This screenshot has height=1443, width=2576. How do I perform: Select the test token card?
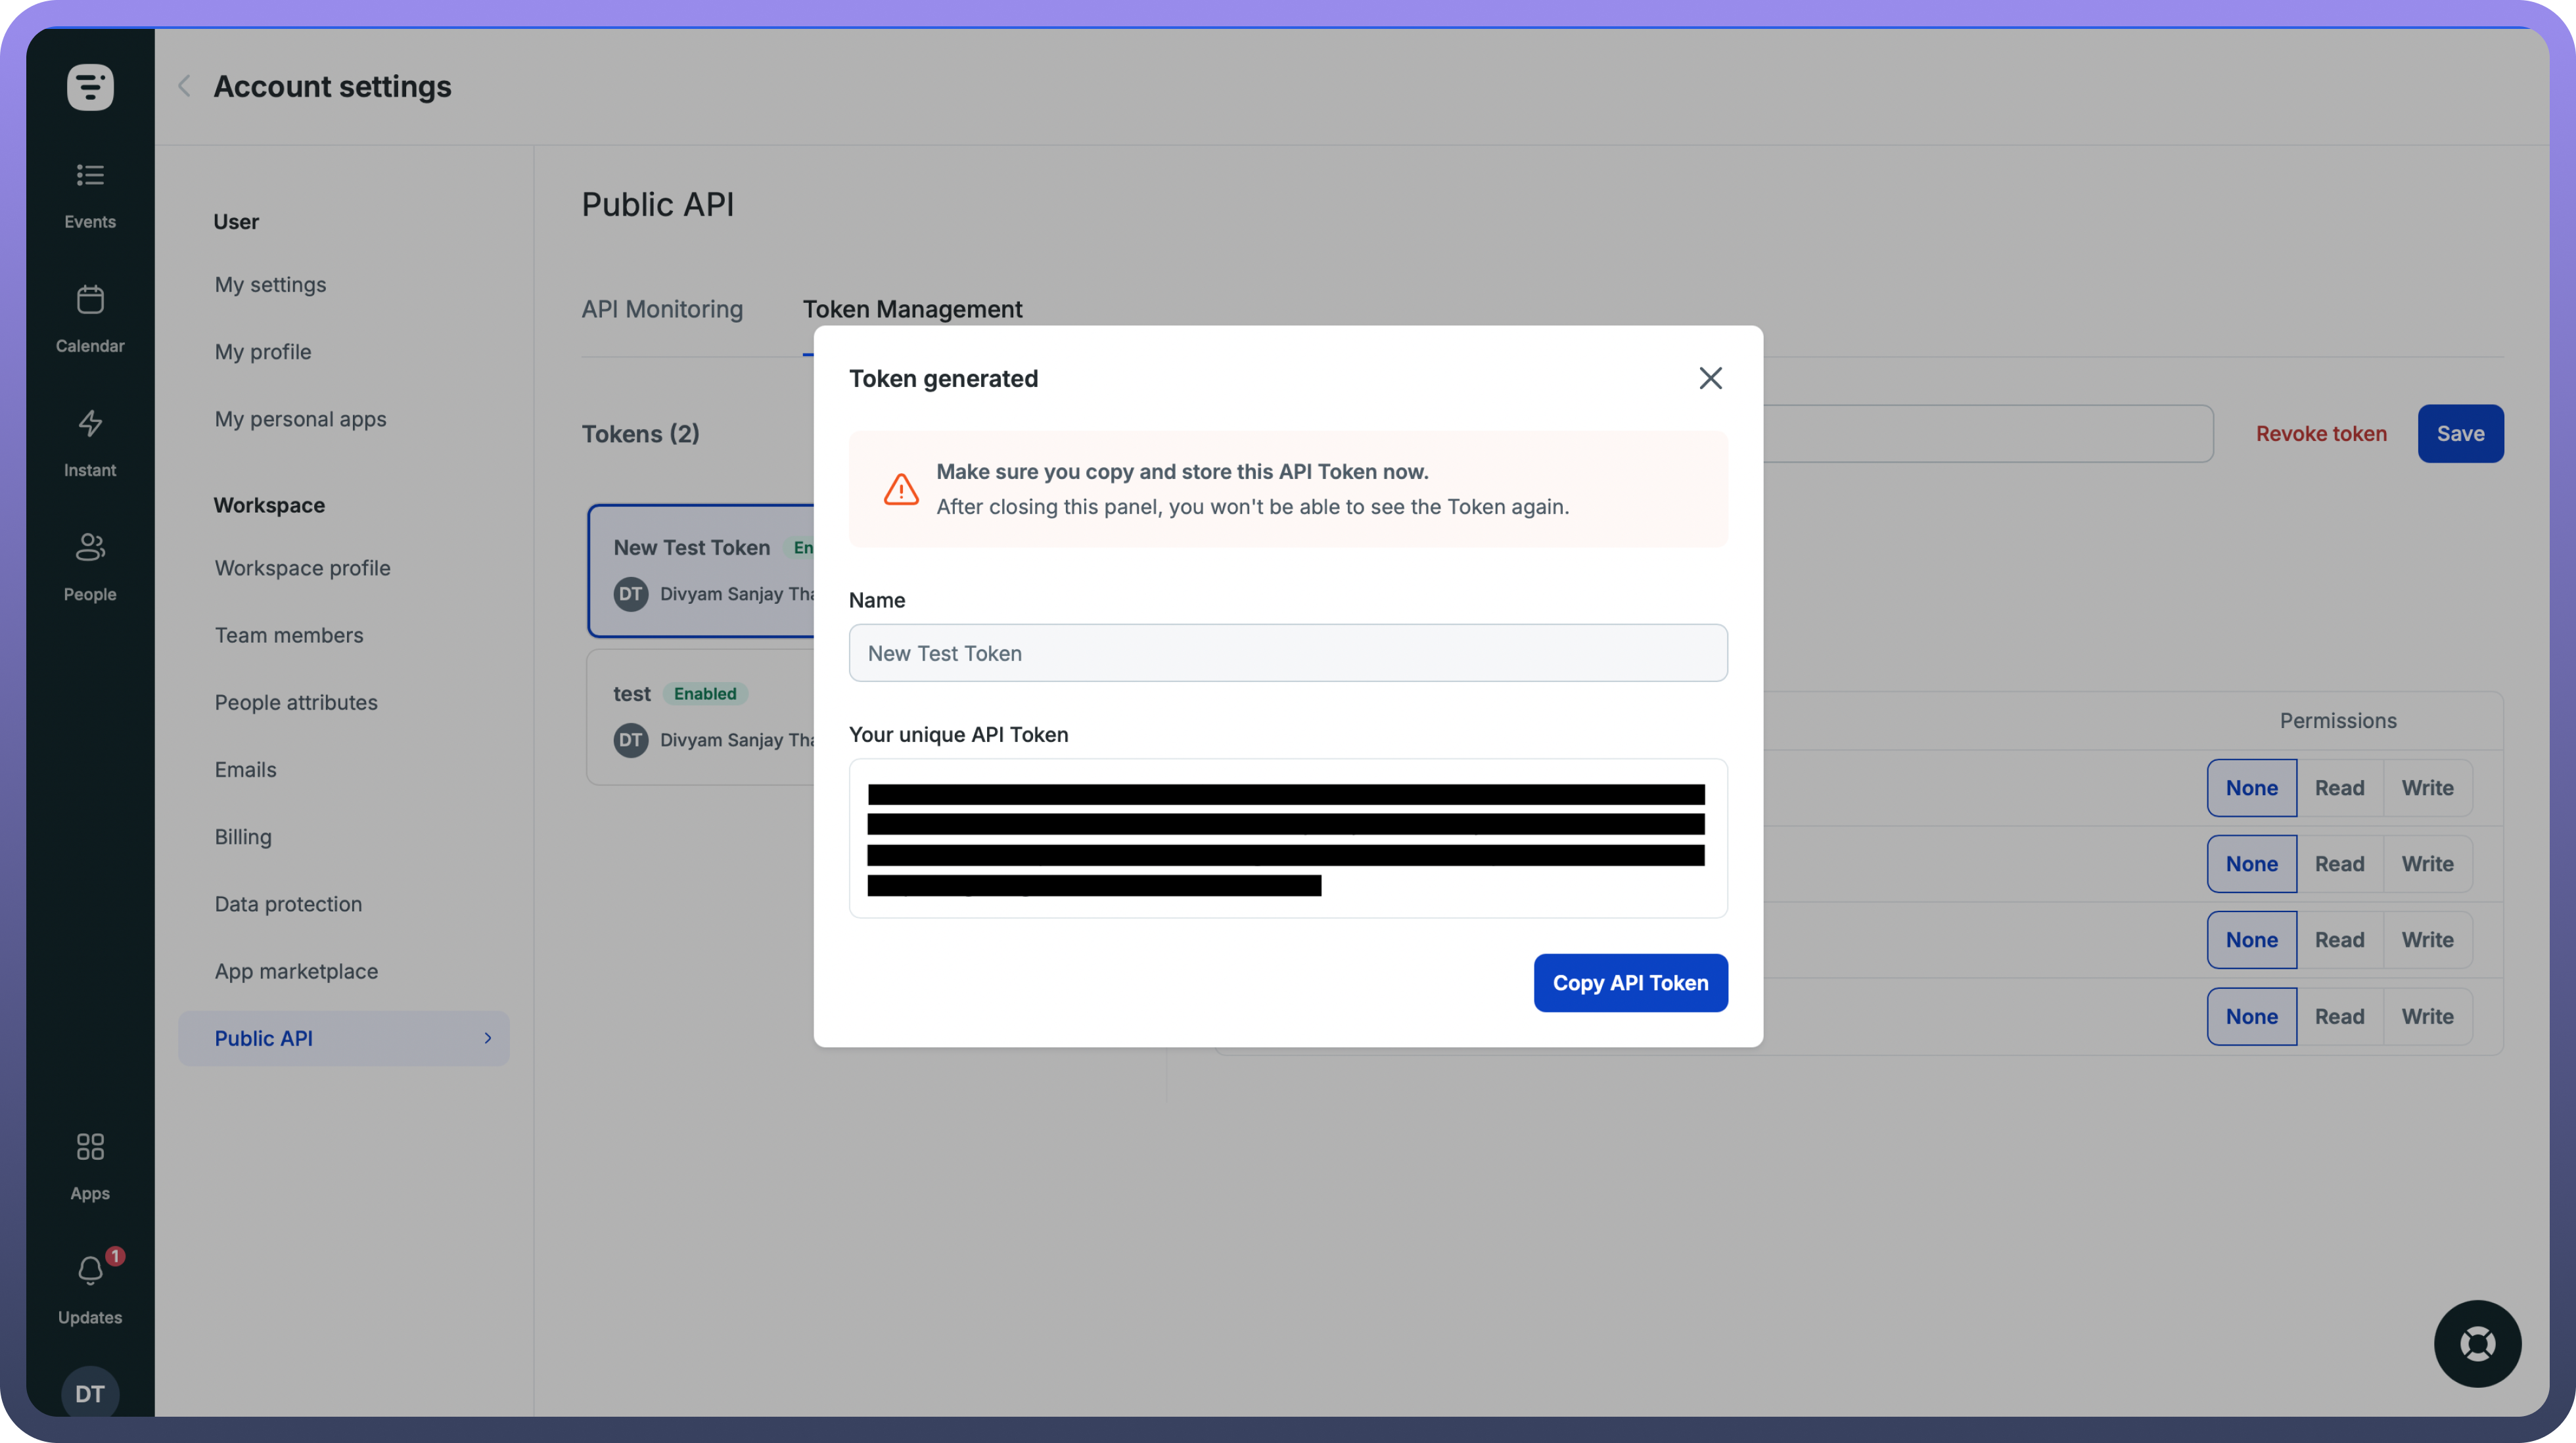click(700, 716)
